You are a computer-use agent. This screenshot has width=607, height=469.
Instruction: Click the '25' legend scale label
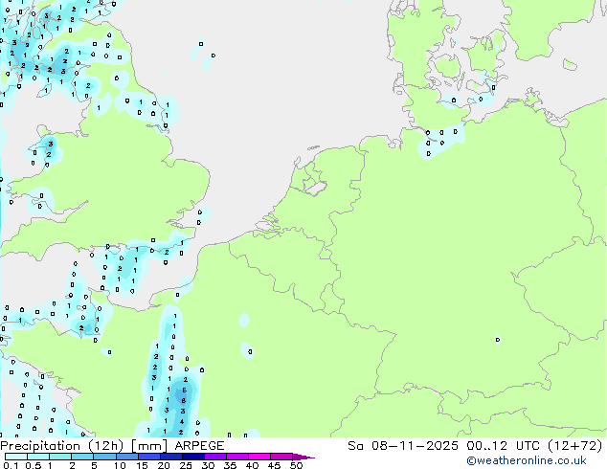(x=186, y=465)
